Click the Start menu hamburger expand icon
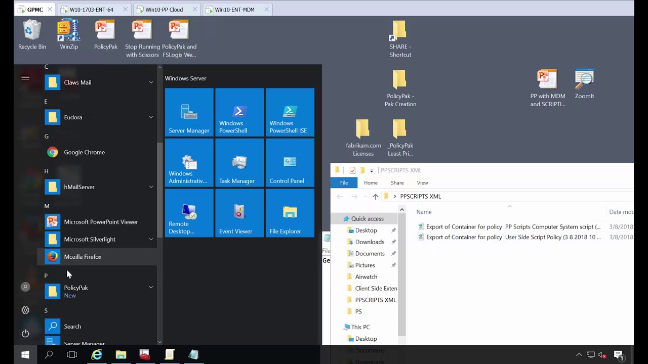 pyautogui.click(x=25, y=77)
